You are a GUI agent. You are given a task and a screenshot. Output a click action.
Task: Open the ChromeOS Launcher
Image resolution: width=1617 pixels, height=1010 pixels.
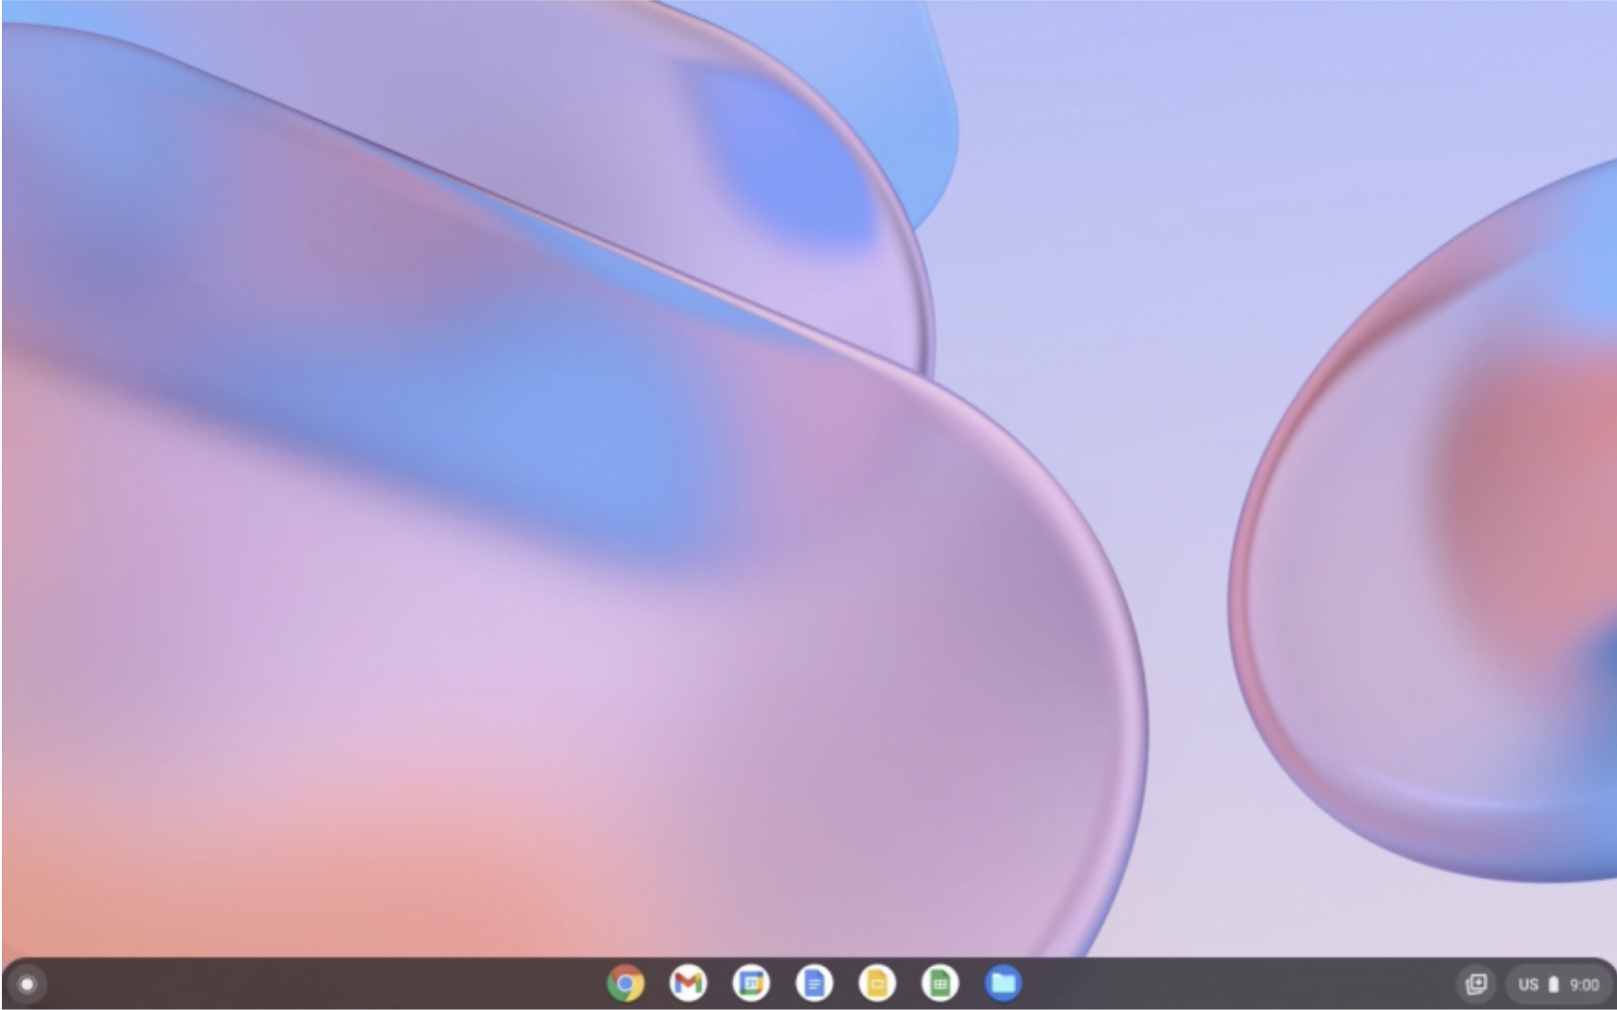27,982
